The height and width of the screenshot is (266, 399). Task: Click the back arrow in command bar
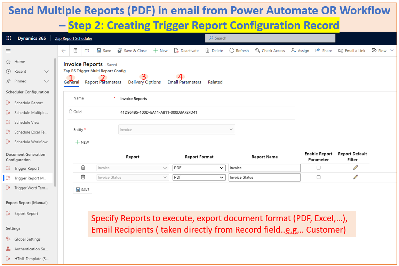[63, 51]
